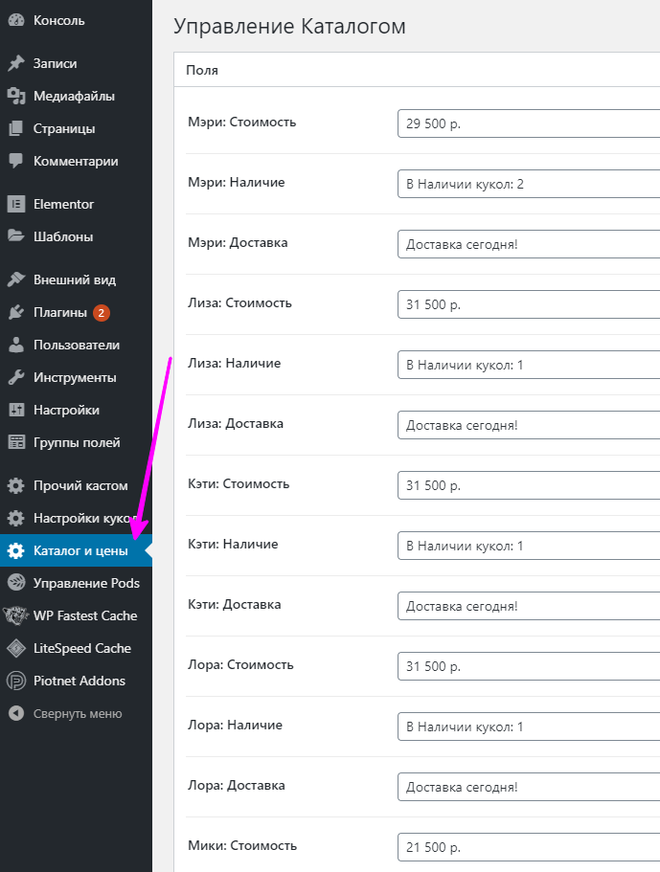Click the WP Fastest Cache cheetah icon
Image resolution: width=660 pixels, height=872 pixels.
pyautogui.click(x=15, y=615)
